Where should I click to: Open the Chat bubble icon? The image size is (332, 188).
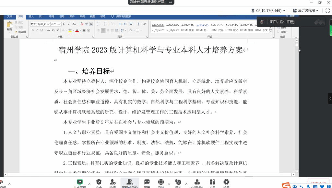[147, 182]
